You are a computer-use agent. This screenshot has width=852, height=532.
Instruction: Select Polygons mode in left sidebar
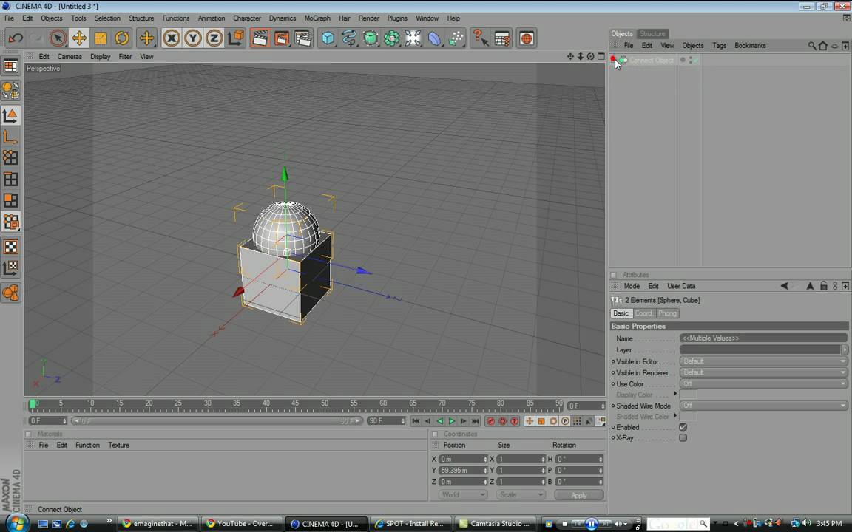point(11,200)
